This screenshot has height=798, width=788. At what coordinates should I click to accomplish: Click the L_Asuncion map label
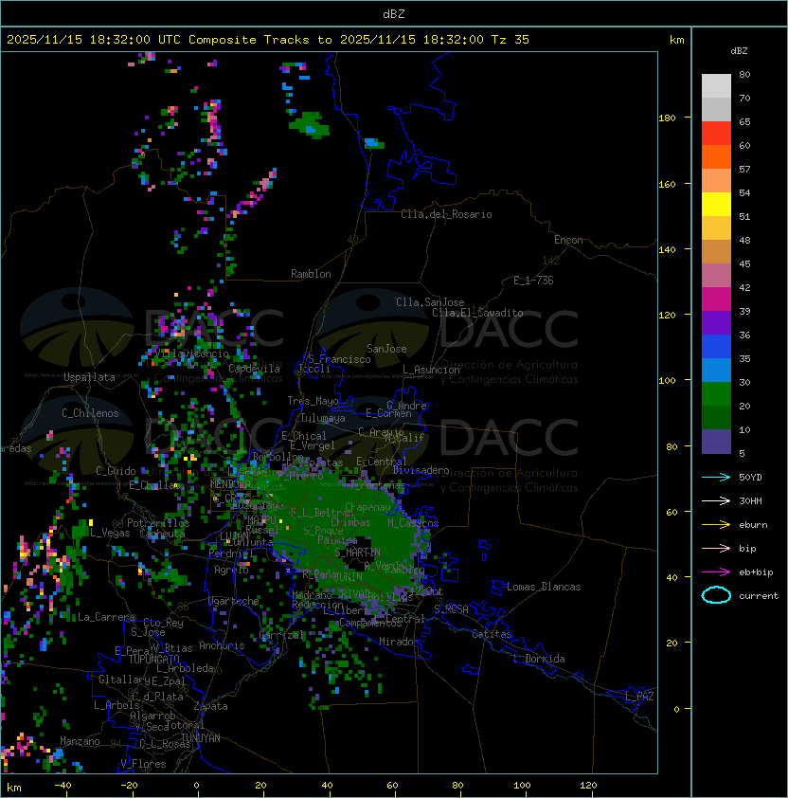(431, 370)
